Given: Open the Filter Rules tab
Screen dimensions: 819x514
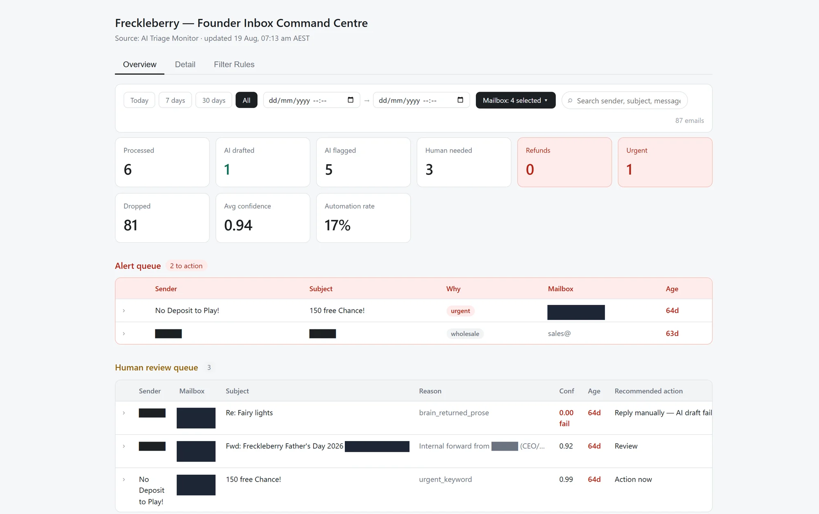Looking at the screenshot, I should coord(234,65).
